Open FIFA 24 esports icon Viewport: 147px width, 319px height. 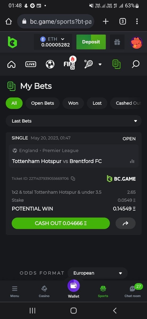(70, 63)
